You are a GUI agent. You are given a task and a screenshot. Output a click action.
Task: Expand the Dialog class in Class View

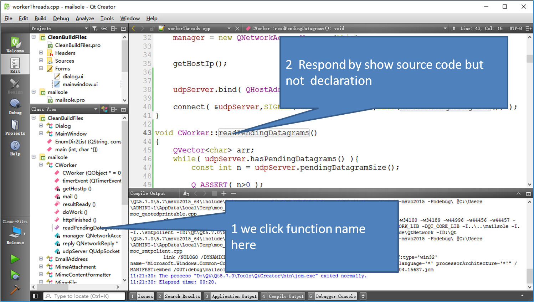tap(41, 126)
